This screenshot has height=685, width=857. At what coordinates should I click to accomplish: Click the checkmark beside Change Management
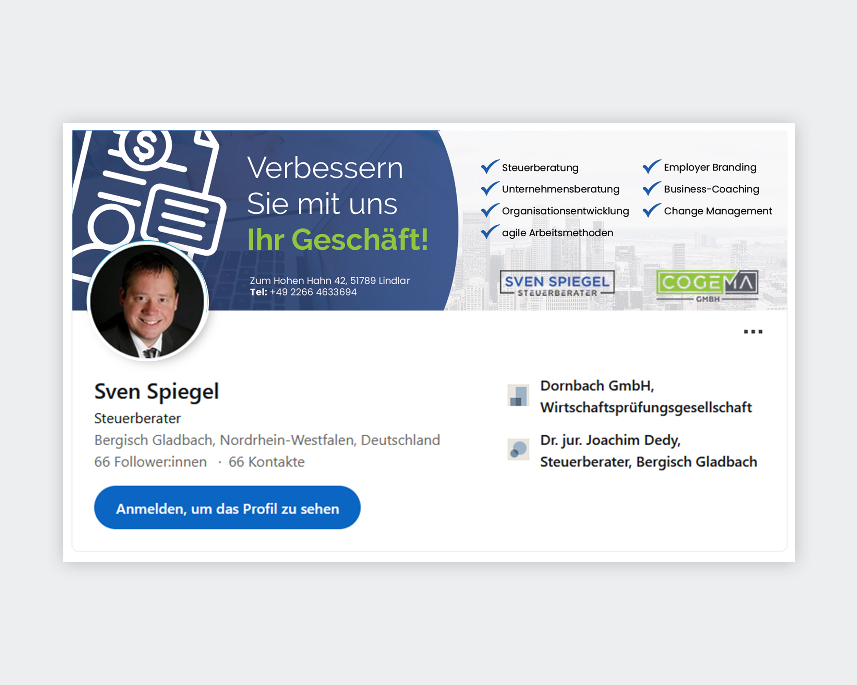pyautogui.click(x=652, y=210)
